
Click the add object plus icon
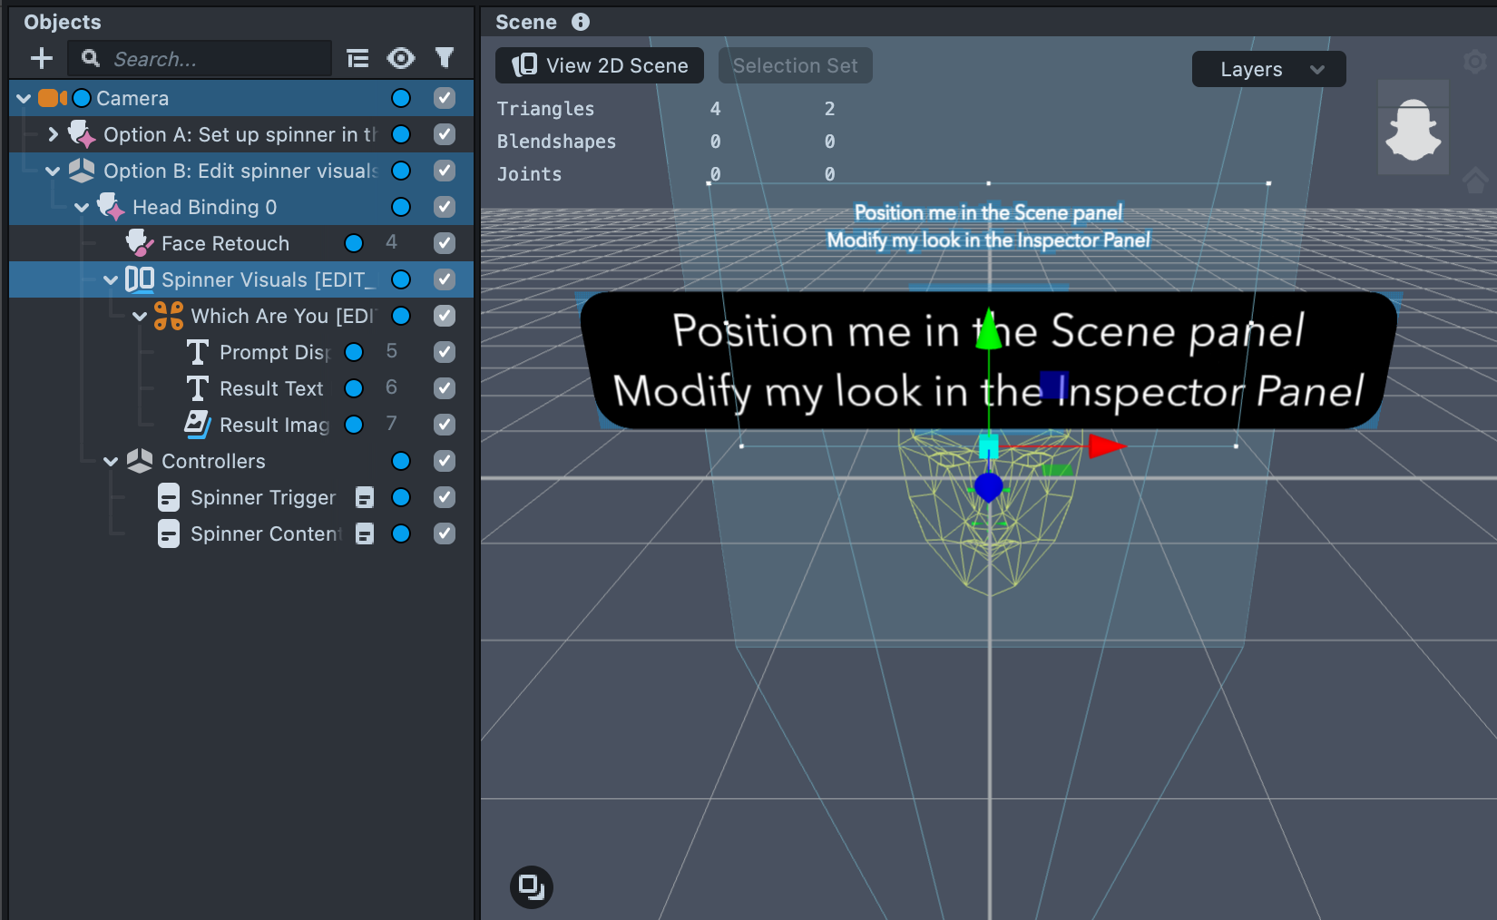coord(42,59)
